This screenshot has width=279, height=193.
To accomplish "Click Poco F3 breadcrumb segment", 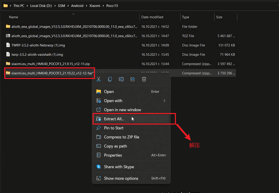I will [112, 6].
